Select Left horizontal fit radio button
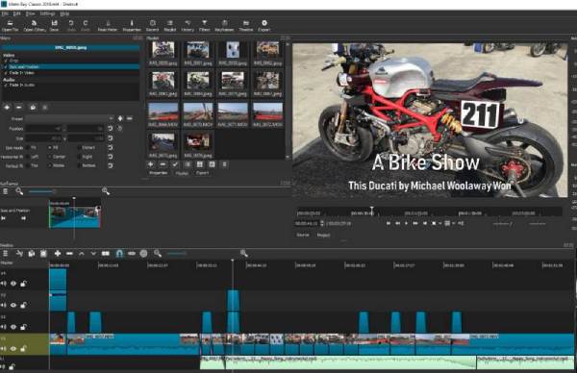This screenshot has height=373, width=577. pyautogui.click(x=28, y=157)
